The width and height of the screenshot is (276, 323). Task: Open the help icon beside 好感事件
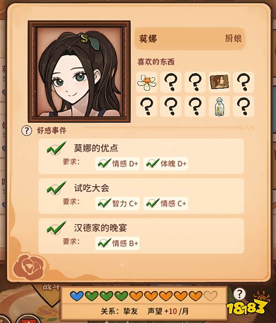(x=27, y=131)
